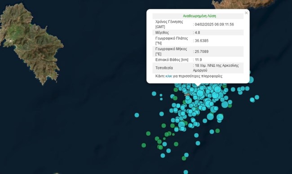Select the southernmost green earthquake marker
Viewport: 292px width, 174px height.
tap(184, 158)
